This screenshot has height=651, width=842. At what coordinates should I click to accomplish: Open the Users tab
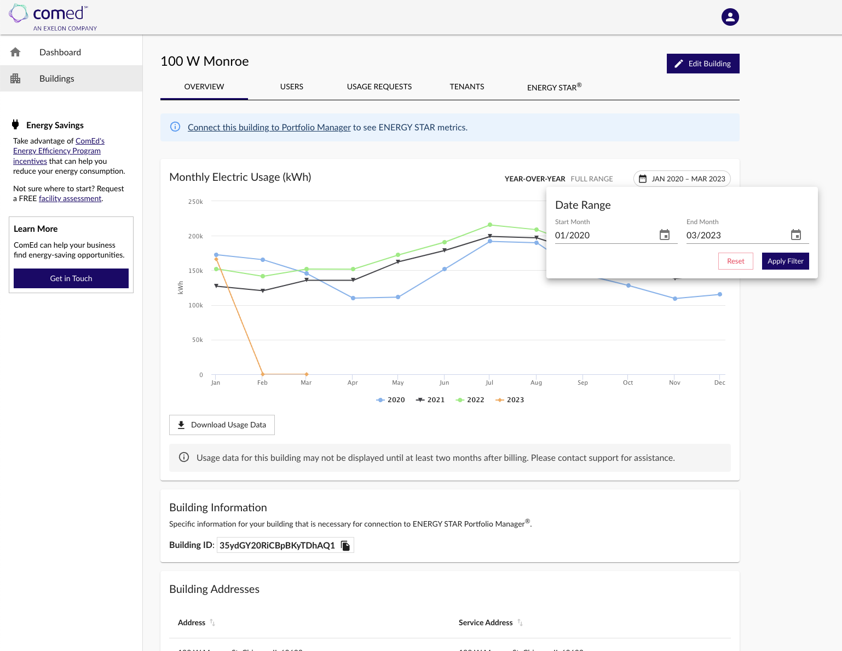tap(292, 87)
